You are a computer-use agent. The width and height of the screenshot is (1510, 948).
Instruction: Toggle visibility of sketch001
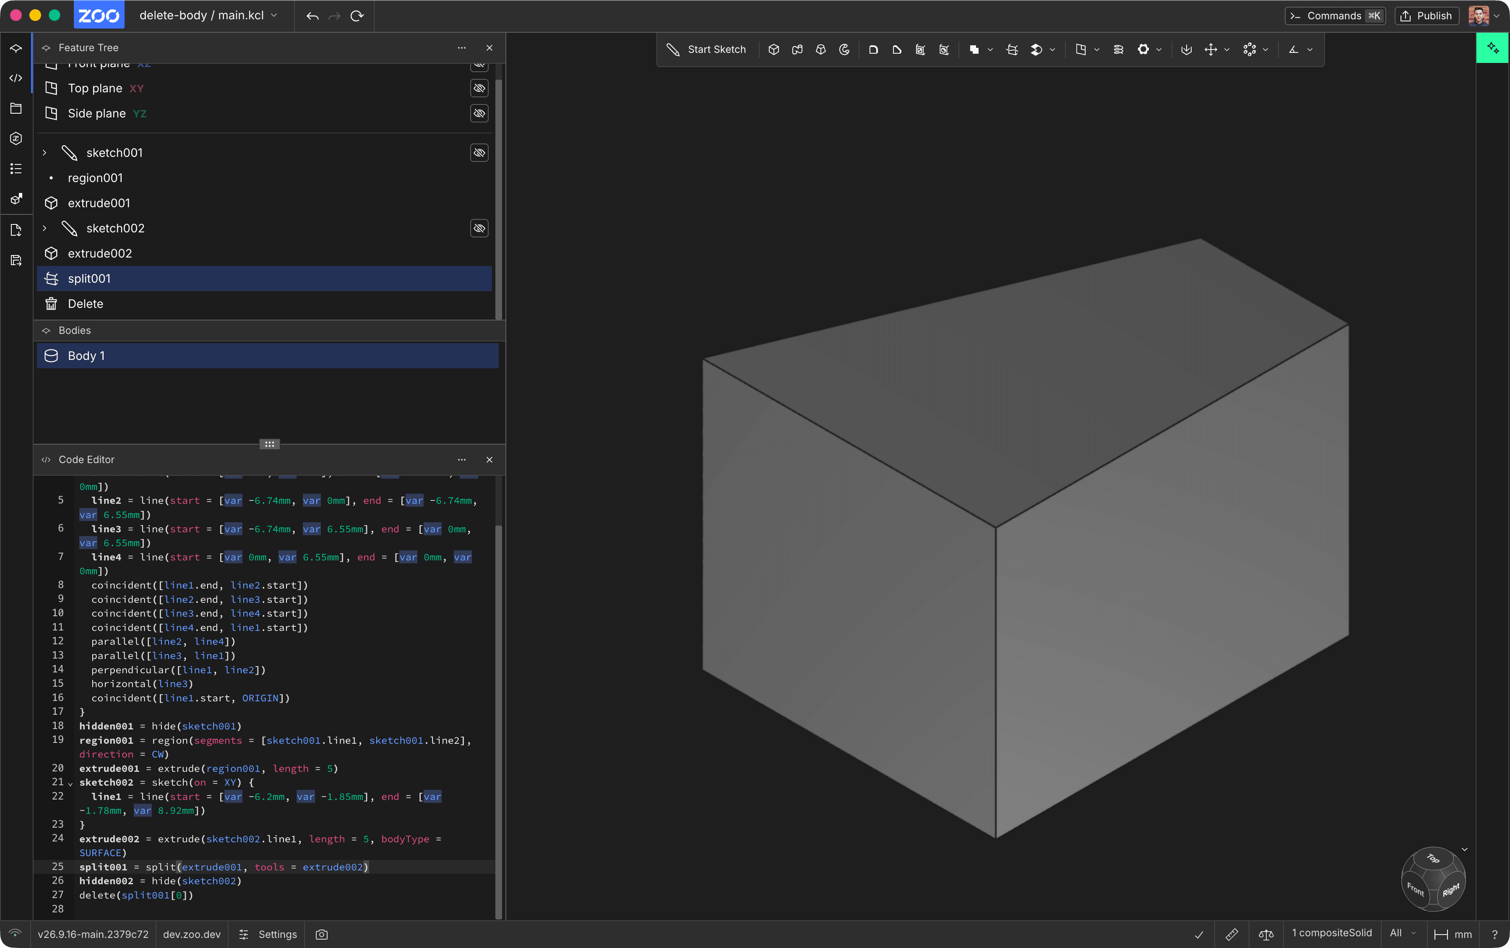[x=479, y=153]
